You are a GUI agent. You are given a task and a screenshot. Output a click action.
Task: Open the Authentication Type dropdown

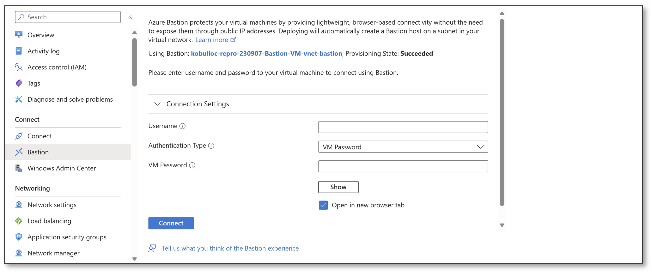pos(403,147)
